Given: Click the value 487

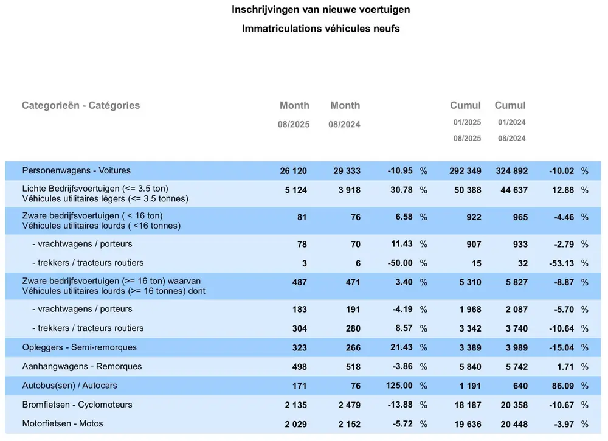Looking at the screenshot, I should pyautogui.click(x=299, y=282).
